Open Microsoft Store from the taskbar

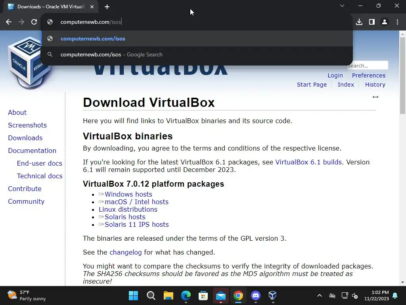(203, 295)
